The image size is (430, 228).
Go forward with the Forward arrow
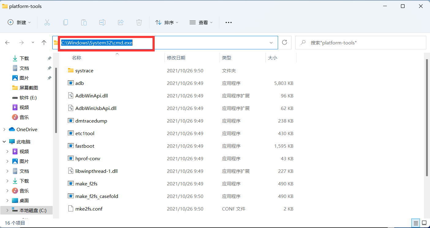click(x=21, y=43)
